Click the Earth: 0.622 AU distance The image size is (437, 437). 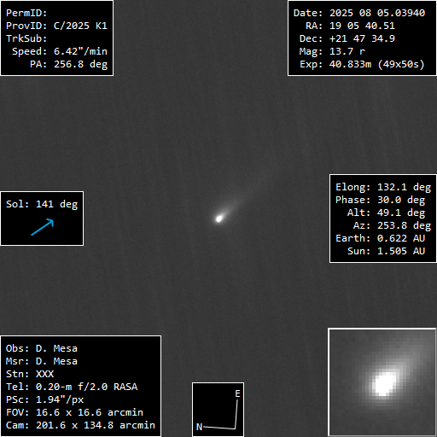click(x=381, y=238)
